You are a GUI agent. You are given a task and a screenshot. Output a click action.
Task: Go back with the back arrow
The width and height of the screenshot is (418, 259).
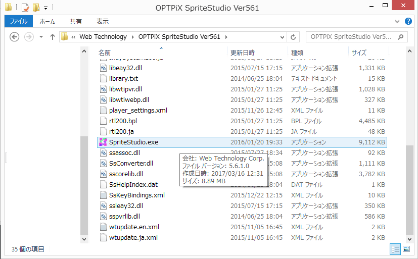pyautogui.click(x=14, y=37)
